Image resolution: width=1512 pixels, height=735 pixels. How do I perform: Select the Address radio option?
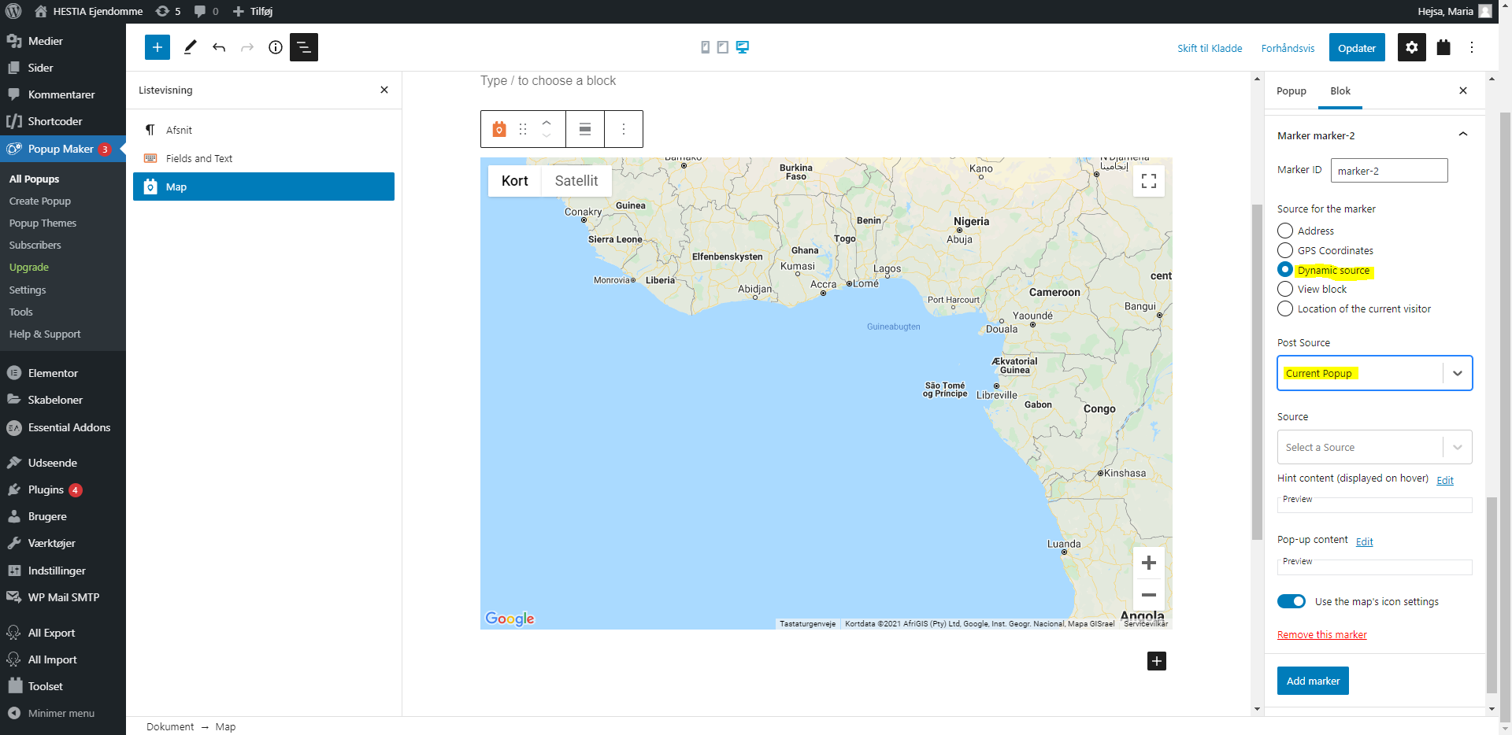coord(1285,231)
